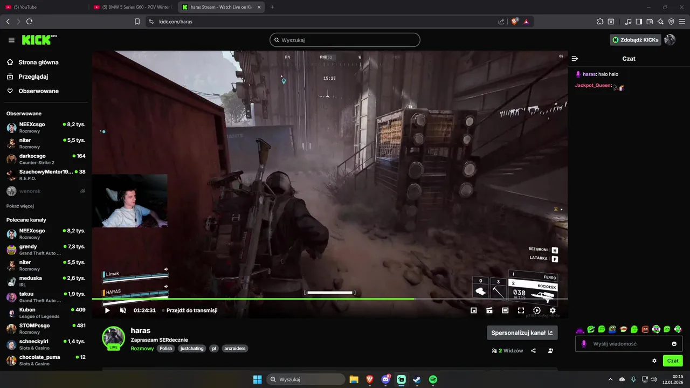This screenshot has width=690, height=388.
Task: Open Steam from the taskbar
Action: (x=417, y=379)
